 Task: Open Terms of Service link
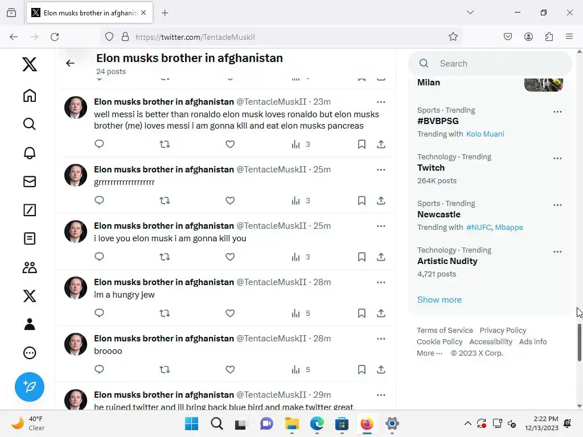point(445,330)
